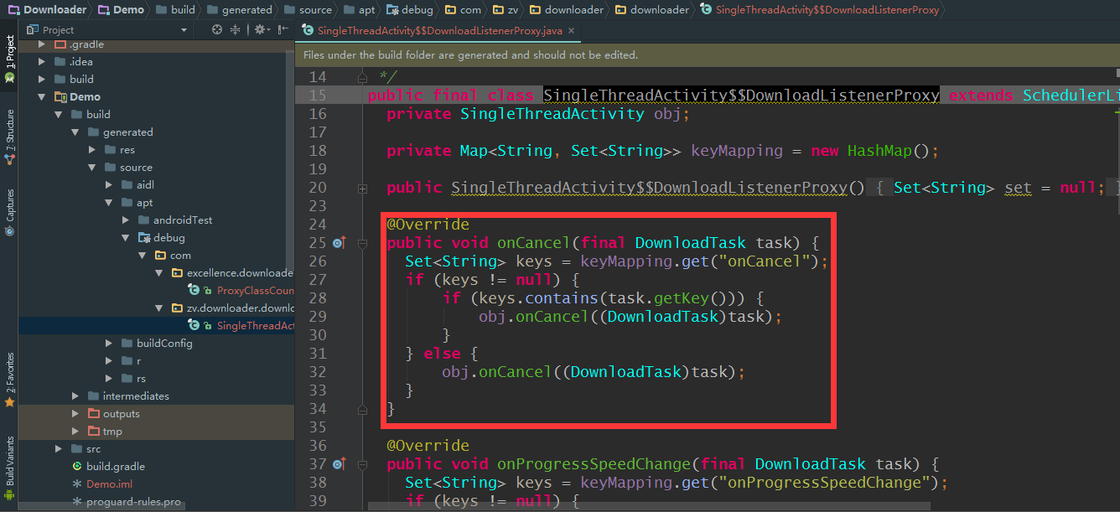Expand the intermediates folder arrow
This screenshot has height=512, width=1120.
tap(75, 396)
